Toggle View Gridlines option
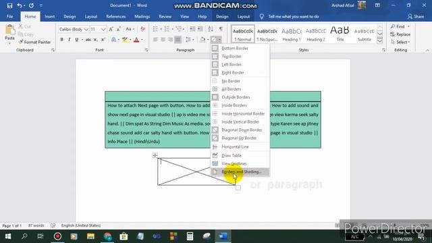 tap(240, 163)
